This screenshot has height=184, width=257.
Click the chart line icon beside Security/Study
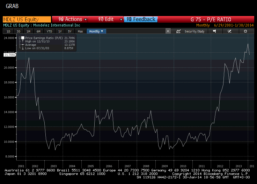click(x=178, y=31)
